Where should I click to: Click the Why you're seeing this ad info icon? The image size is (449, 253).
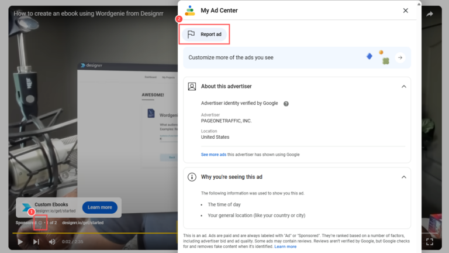coord(192,177)
